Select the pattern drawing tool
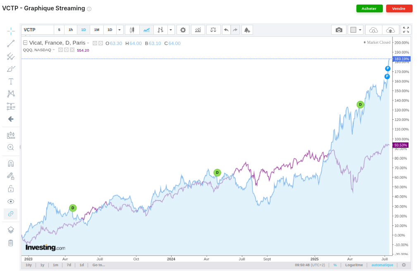This screenshot has height=272, width=418. coord(11,94)
